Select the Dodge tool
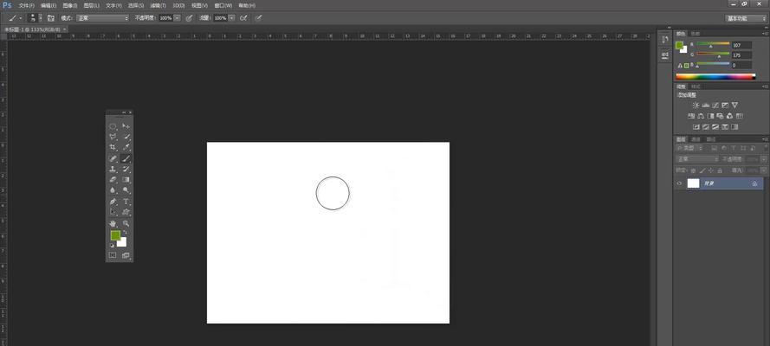 click(126, 190)
